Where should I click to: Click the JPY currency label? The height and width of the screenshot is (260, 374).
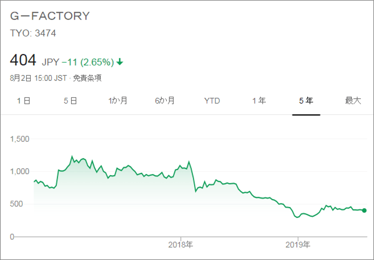point(51,62)
